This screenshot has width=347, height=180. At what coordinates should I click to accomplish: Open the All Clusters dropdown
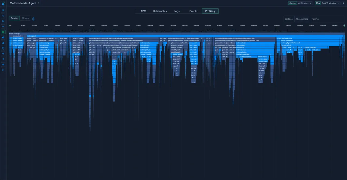coord(305,3)
